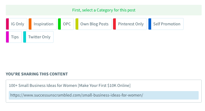Click the 'You're Sharing This Content' heading
Screen dimensions: 205x111
(x=37, y=74)
